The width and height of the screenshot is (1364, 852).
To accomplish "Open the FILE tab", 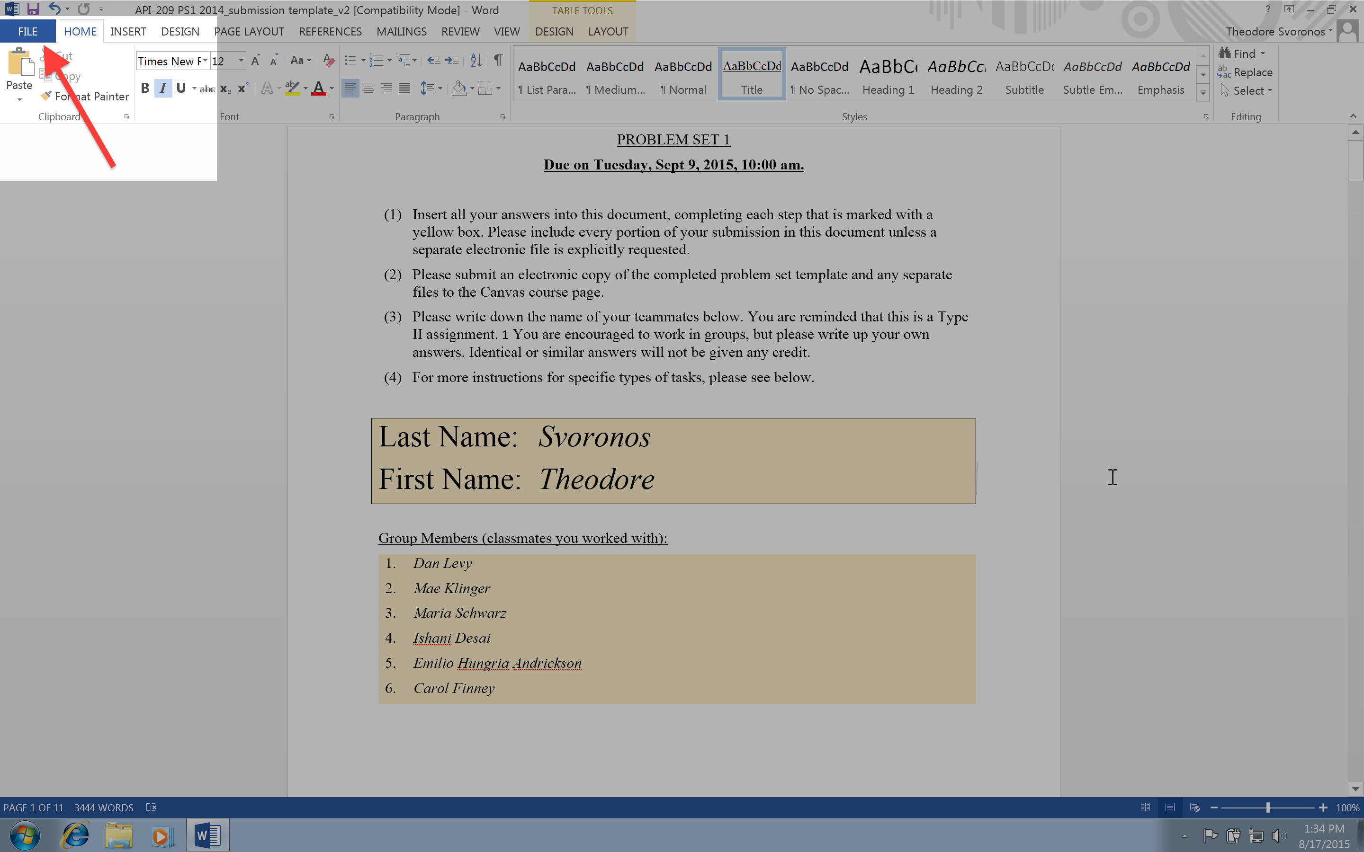I will tap(27, 32).
